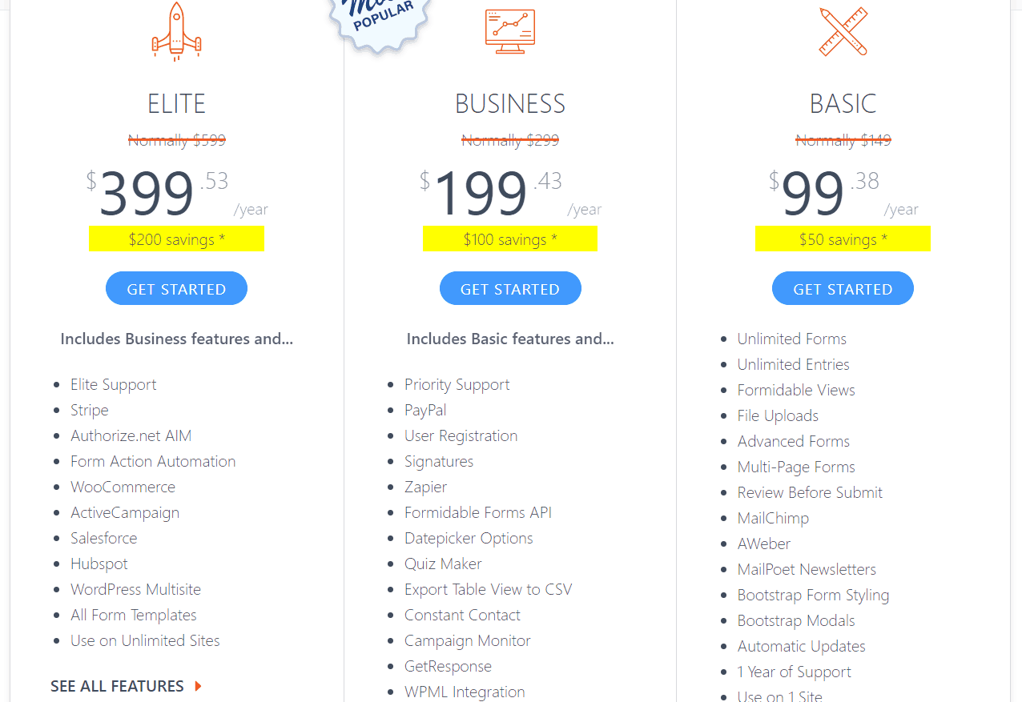The height and width of the screenshot is (702, 1022).
Task: Click the $200 savings highlighted note
Action: pos(176,239)
